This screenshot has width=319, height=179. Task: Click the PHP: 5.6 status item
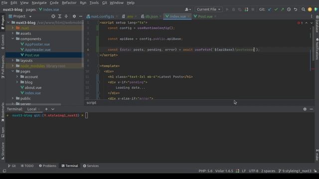[x=205, y=171]
